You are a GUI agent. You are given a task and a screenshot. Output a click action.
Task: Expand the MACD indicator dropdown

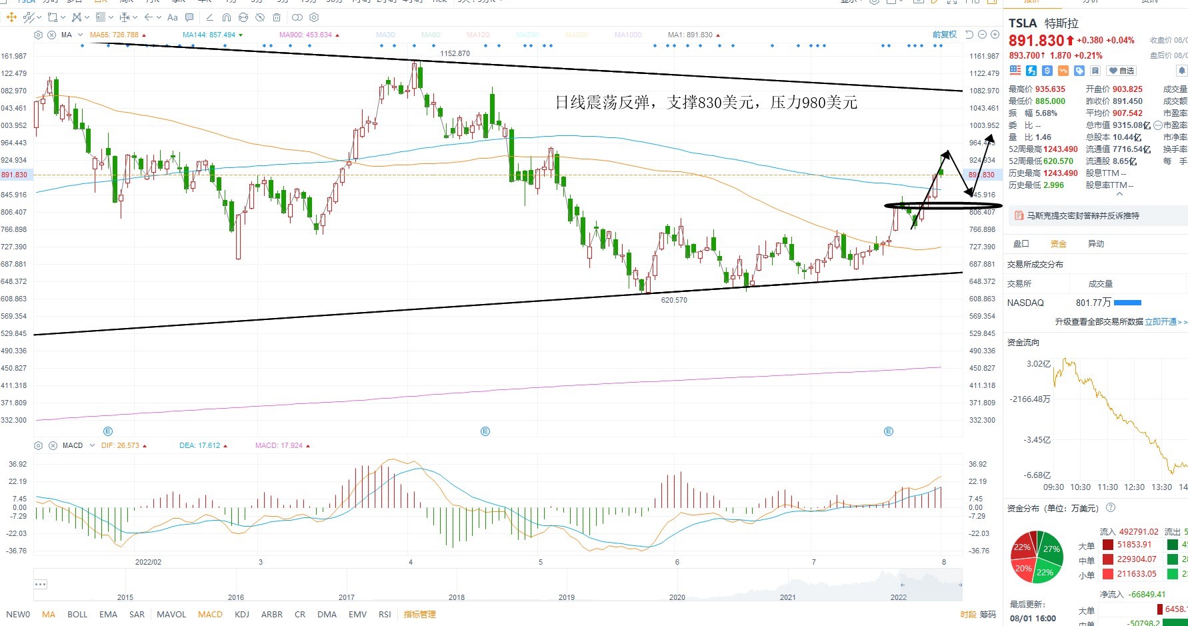tap(92, 445)
